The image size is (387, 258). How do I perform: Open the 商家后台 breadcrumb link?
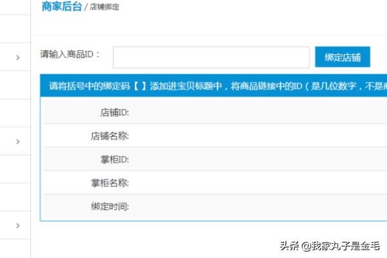pos(61,7)
